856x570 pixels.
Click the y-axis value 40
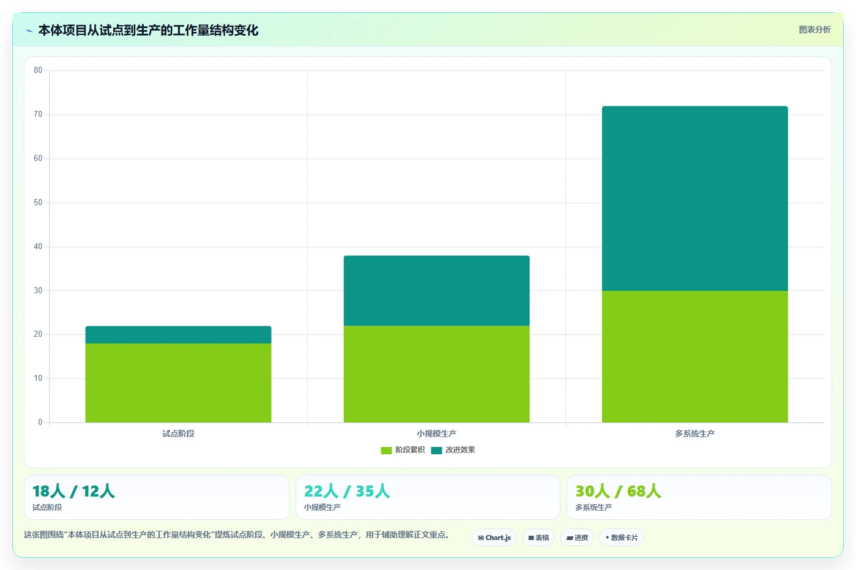point(38,247)
